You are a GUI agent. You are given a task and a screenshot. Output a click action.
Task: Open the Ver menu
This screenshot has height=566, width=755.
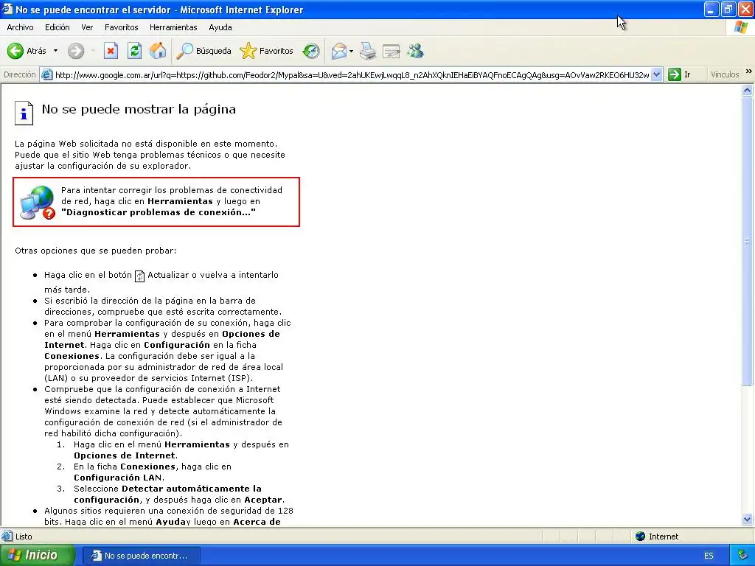tap(87, 27)
